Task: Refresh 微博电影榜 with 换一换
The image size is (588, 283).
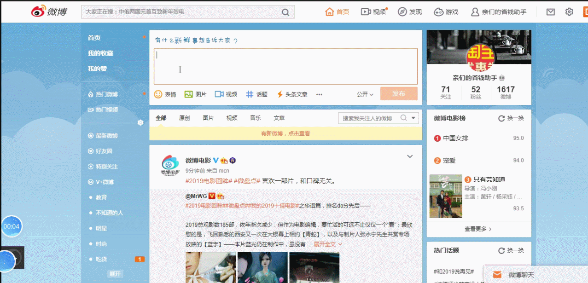Action: click(511, 118)
